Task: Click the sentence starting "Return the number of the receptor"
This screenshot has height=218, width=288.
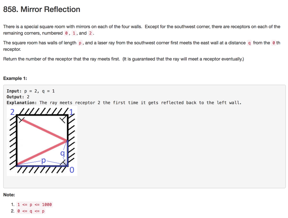Action: (123, 59)
